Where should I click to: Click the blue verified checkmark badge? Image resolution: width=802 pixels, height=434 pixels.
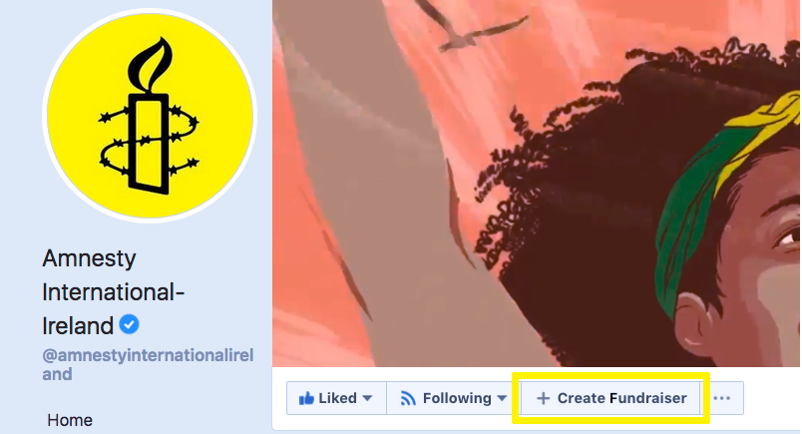pyautogui.click(x=129, y=324)
